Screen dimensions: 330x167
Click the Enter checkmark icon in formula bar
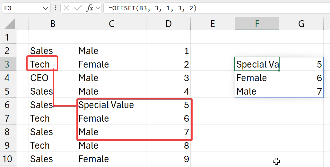click(78, 8)
